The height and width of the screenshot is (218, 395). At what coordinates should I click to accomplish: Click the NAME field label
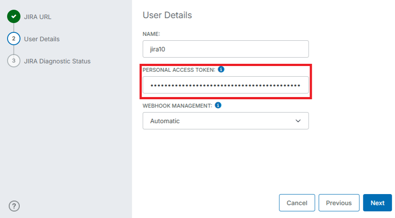coord(151,34)
